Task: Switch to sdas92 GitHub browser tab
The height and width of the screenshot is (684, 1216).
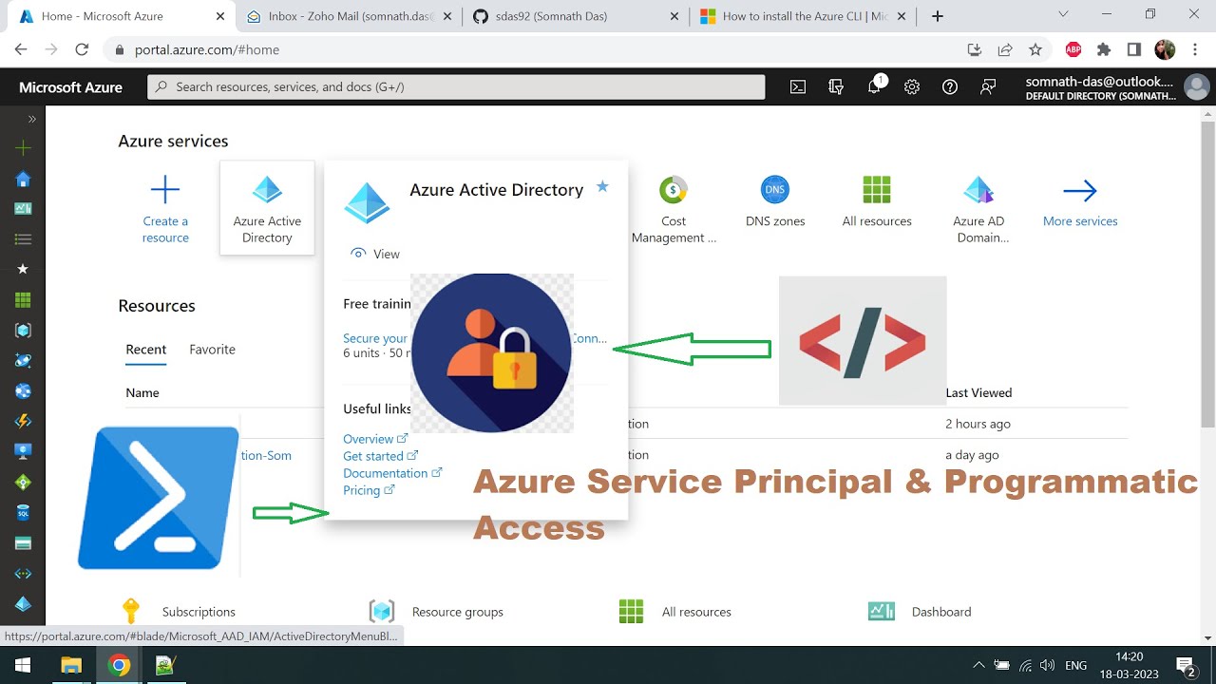Action: click(x=575, y=16)
